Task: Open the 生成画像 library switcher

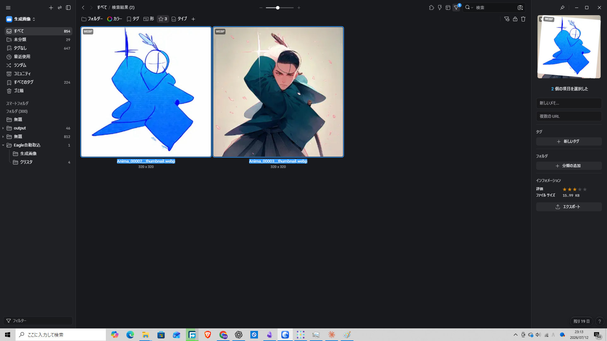Action: [21, 19]
